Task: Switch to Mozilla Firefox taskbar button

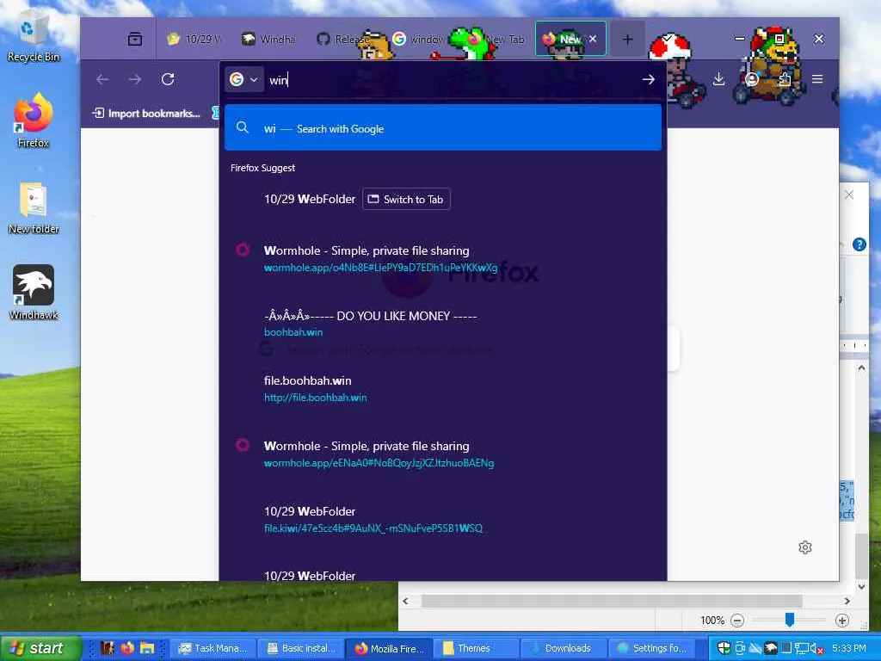Action: click(389, 648)
